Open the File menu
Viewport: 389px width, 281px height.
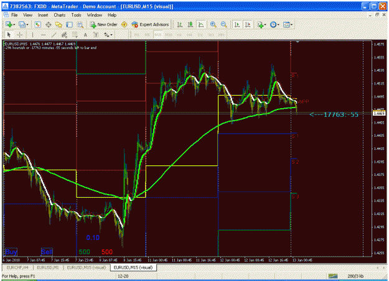(x=14, y=15)
